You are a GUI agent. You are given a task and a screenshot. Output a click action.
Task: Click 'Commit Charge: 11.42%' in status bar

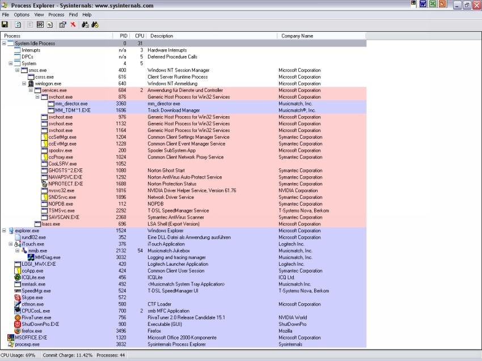67,355
